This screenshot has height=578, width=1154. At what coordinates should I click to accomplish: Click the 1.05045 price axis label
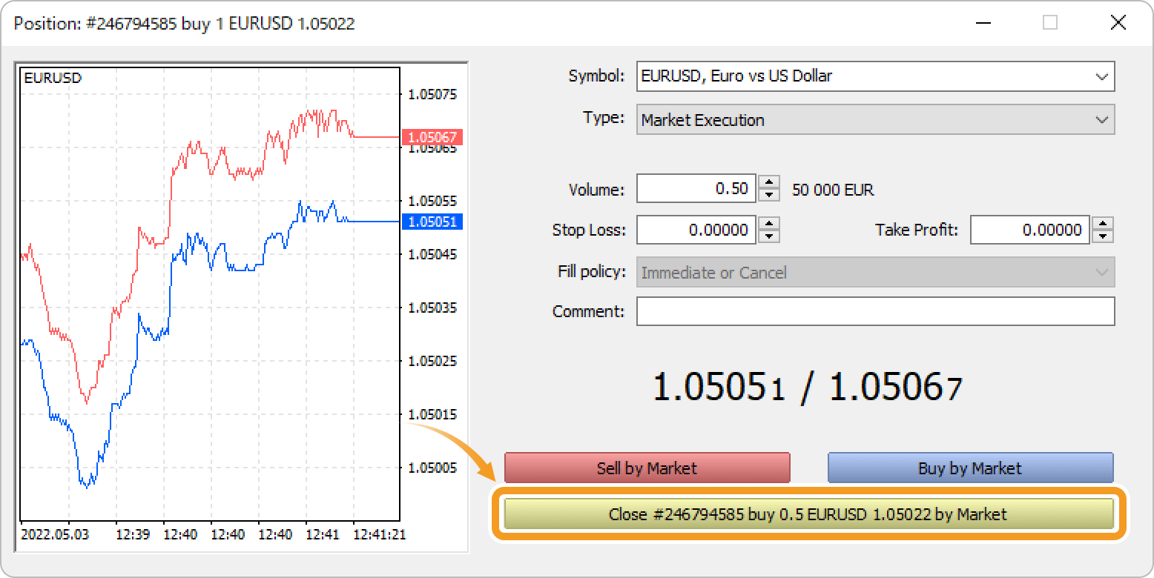point(432,254)
